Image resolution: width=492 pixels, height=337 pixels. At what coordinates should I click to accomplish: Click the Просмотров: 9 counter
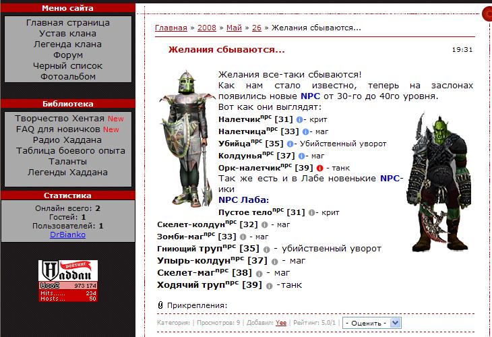(x=218, y=323)
